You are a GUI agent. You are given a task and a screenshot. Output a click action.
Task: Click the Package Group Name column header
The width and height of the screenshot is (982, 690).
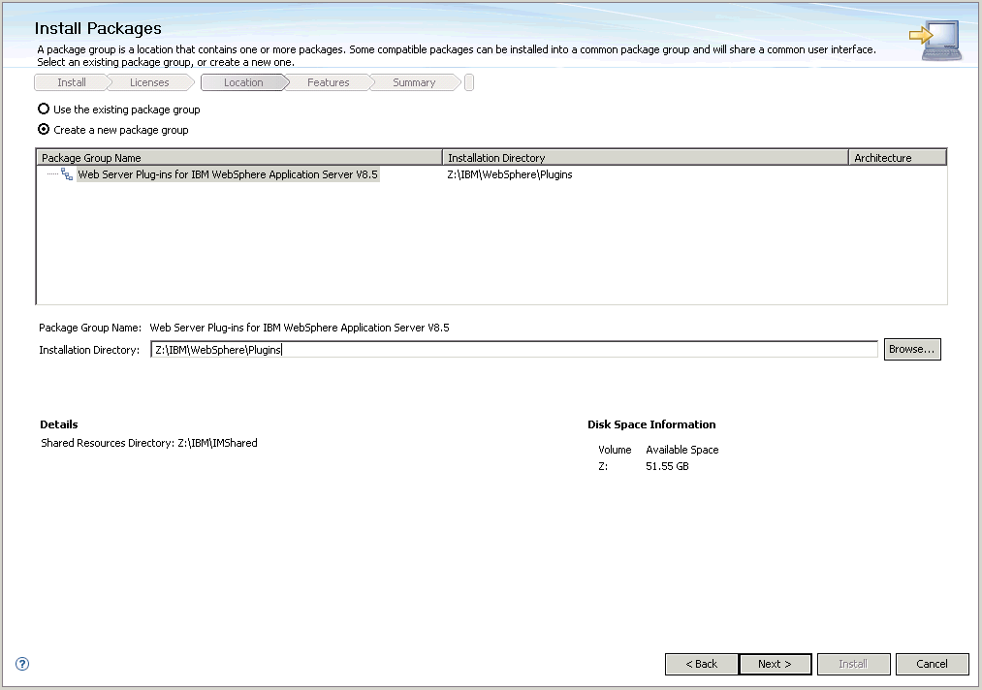239,158
